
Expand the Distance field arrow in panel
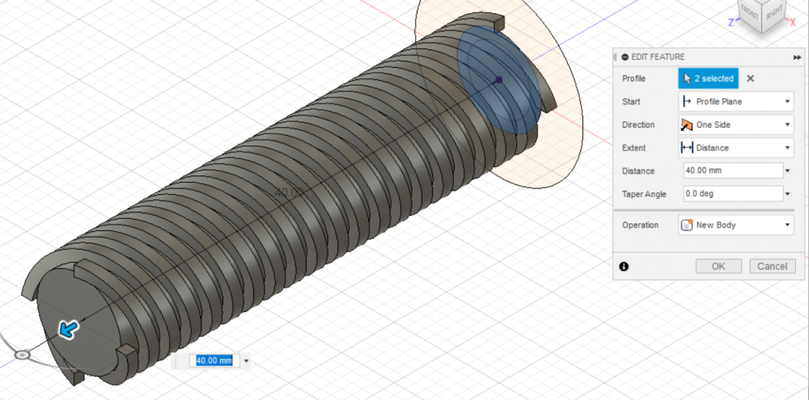(788, 171)
